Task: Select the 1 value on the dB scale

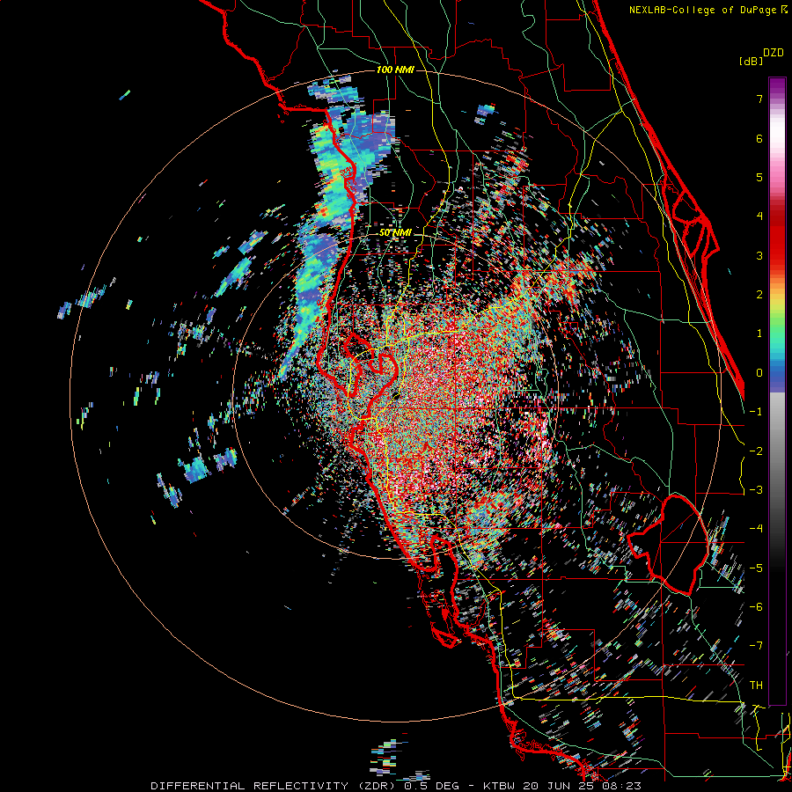Action: pos(759,334)
